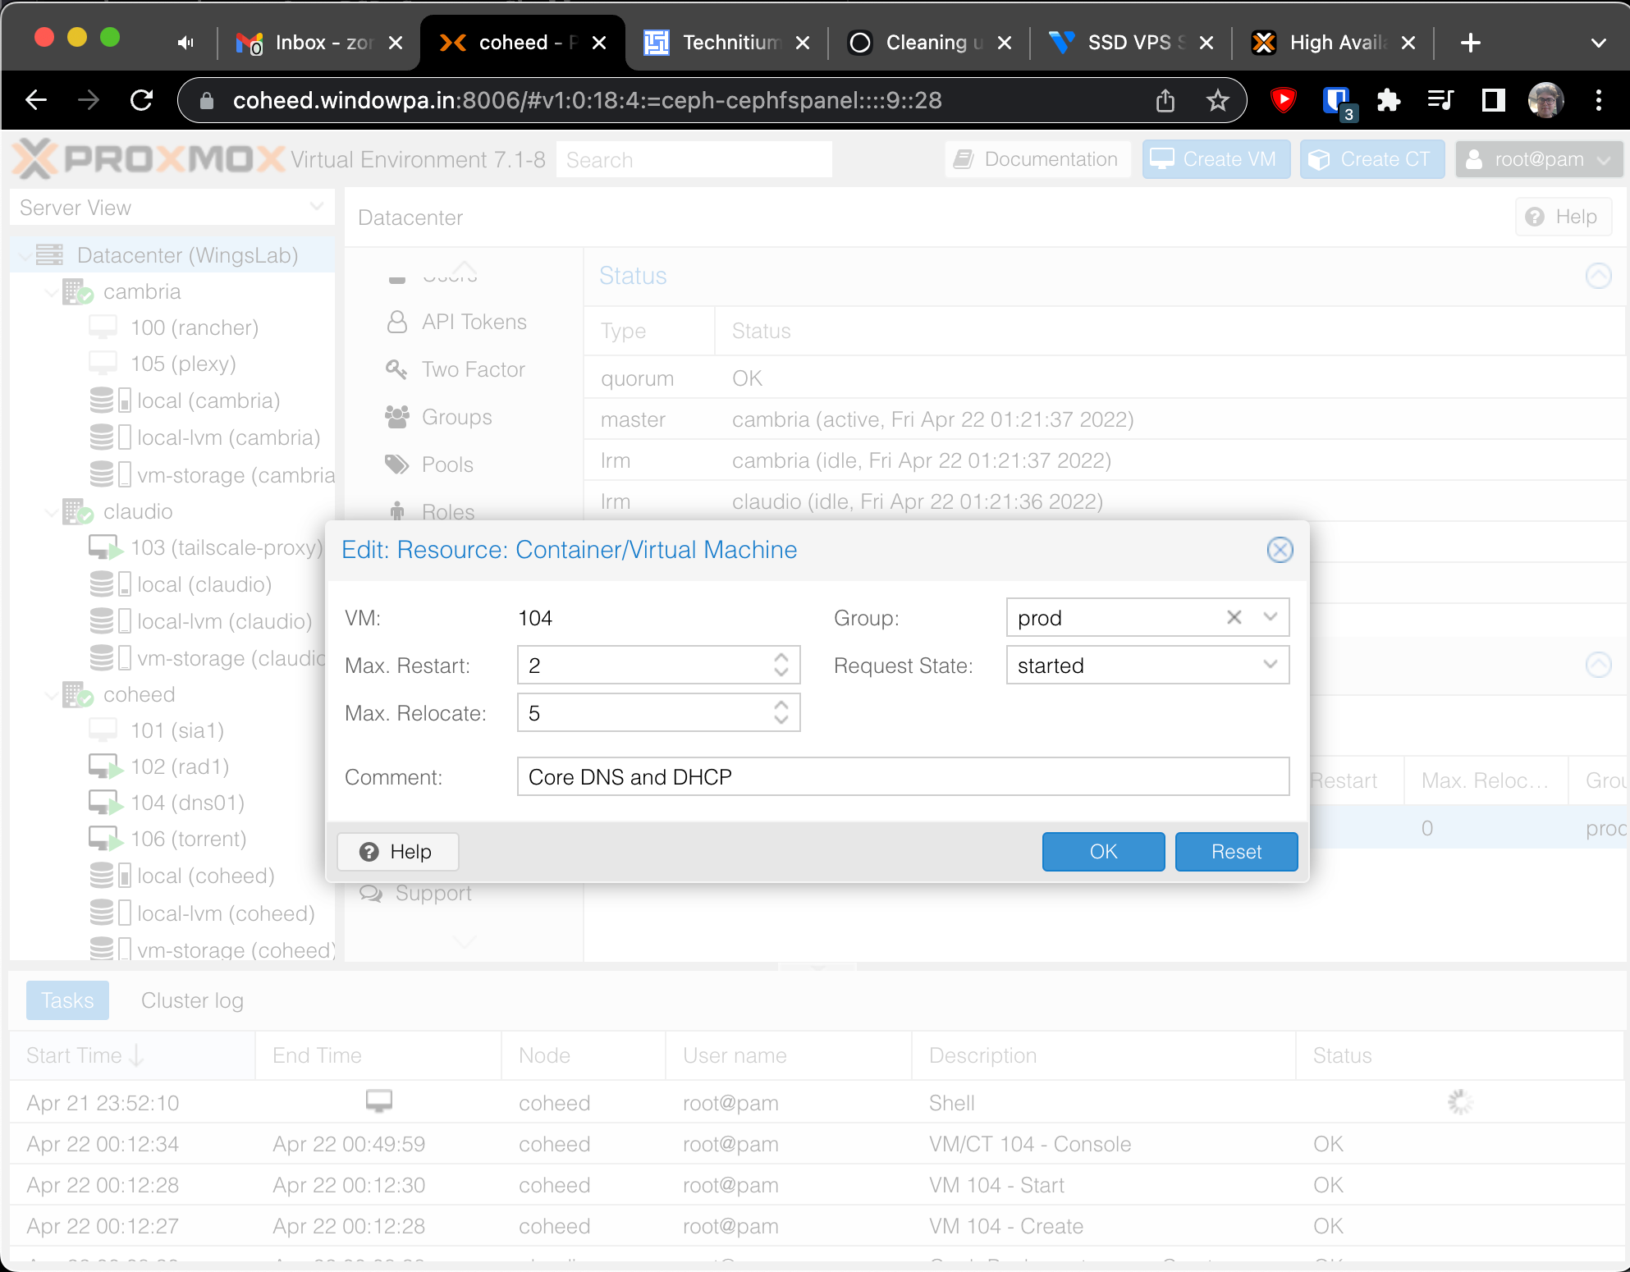The width and height of the screenshot is (1630, 1272).
Task: Select the Tasks tab
Action: [x=67, y=1000]
